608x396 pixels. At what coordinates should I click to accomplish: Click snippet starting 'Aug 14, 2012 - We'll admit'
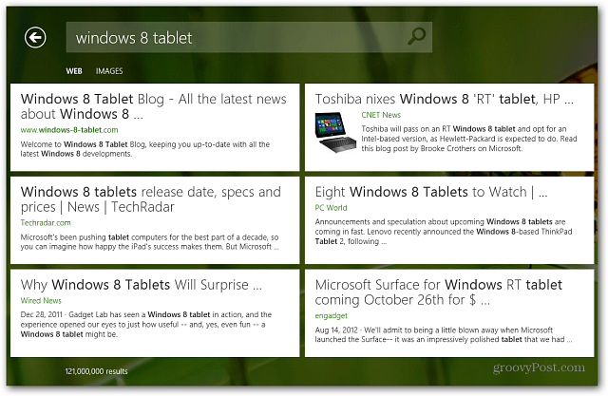tap(444, 335)
